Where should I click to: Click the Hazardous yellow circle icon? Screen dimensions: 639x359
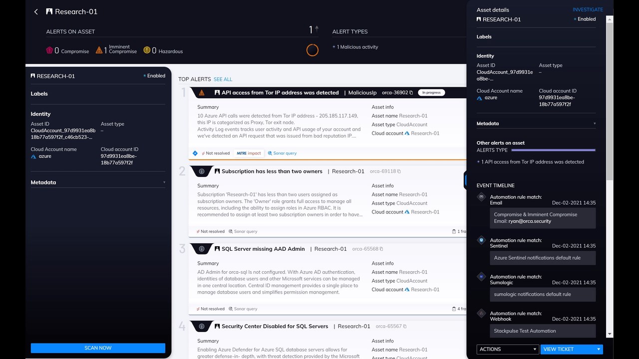tap(147, 50)
